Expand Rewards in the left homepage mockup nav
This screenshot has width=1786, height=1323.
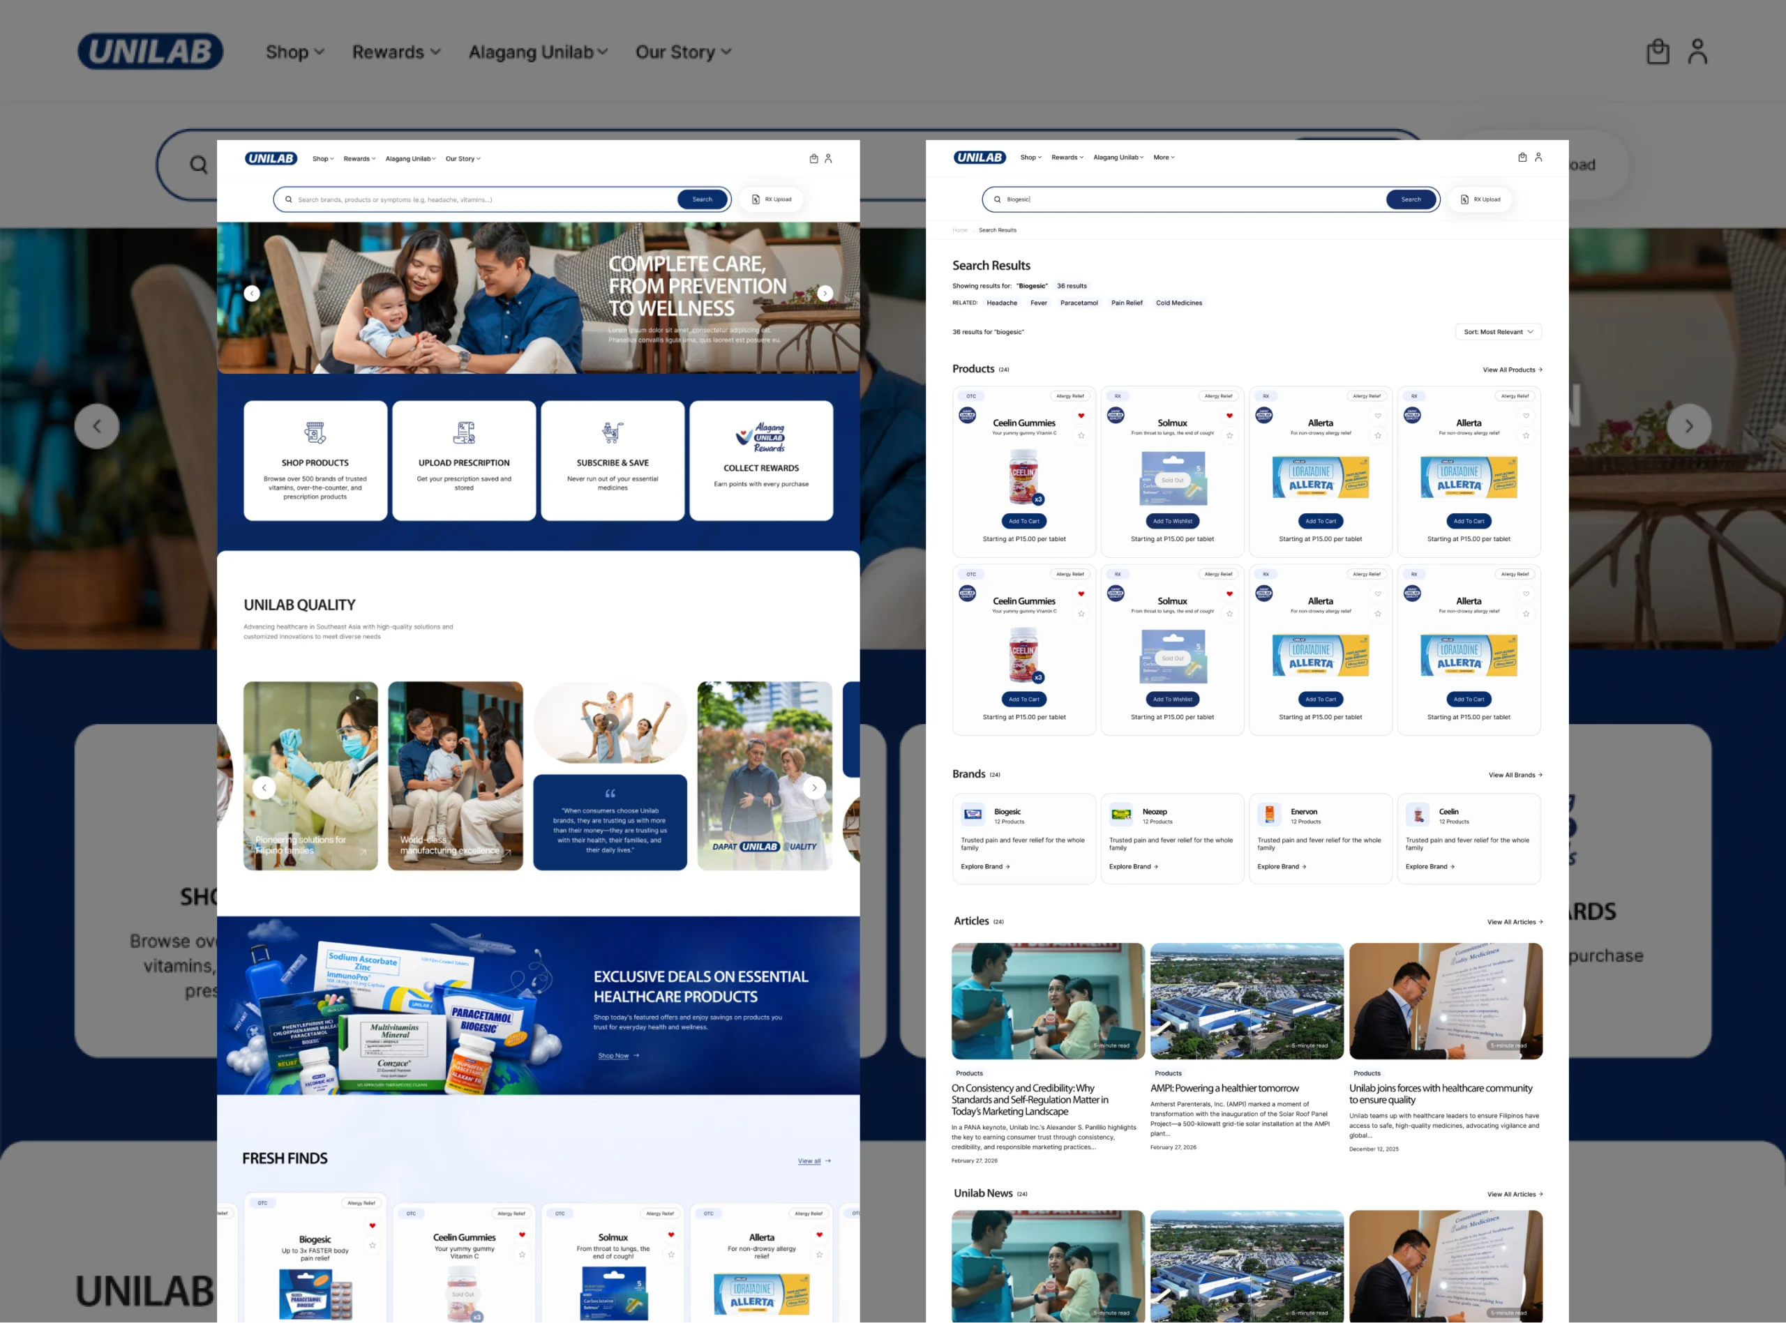click(359, 158)
